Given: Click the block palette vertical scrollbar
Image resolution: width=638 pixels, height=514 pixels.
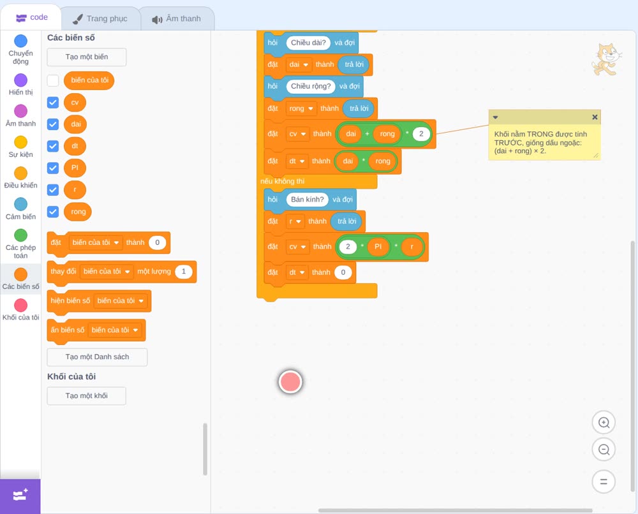Looking at the screenshot, I should [205, 449].
